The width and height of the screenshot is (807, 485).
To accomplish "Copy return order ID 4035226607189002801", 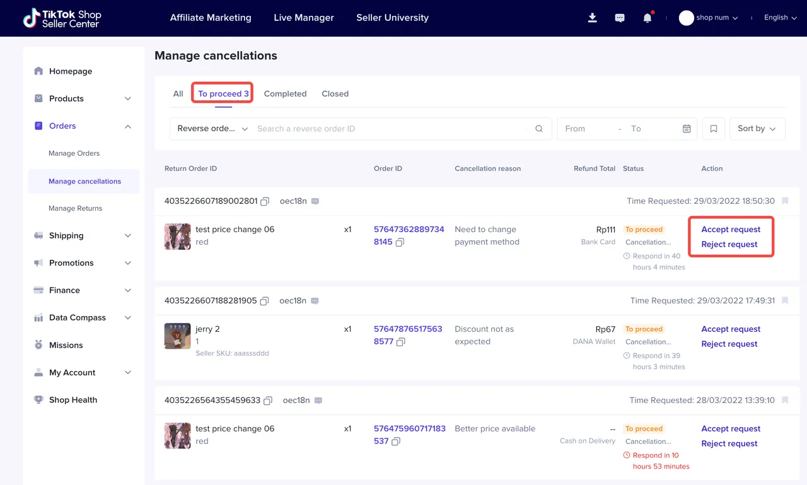I will tap(265, 201).
